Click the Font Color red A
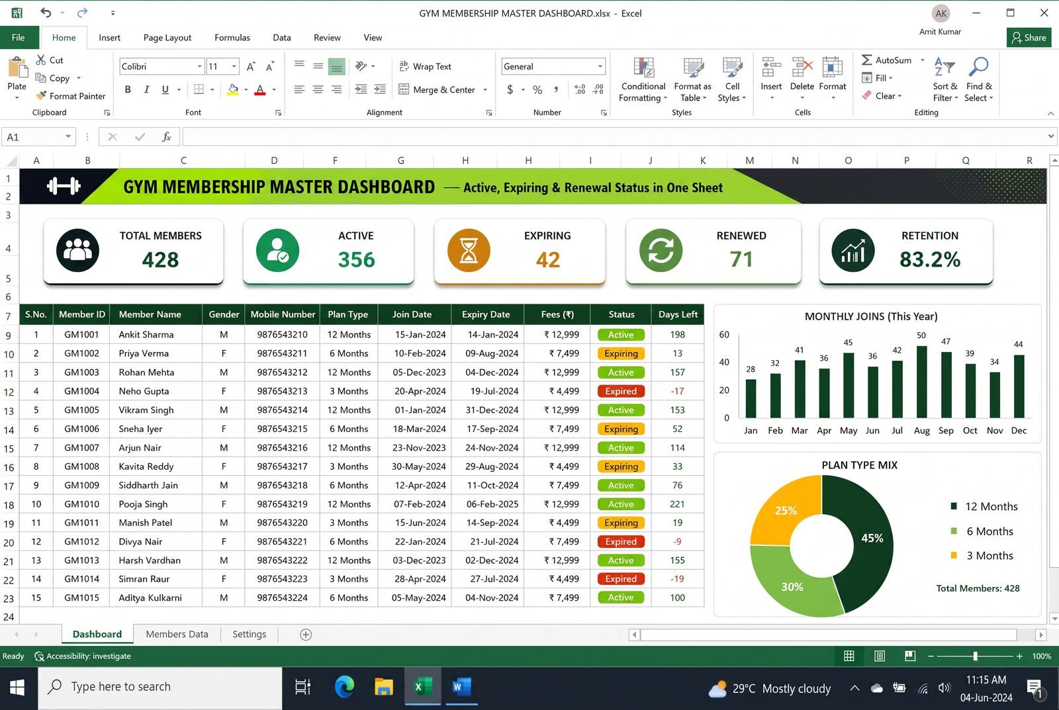The image size is (1059, 710). tap(260, 89)
